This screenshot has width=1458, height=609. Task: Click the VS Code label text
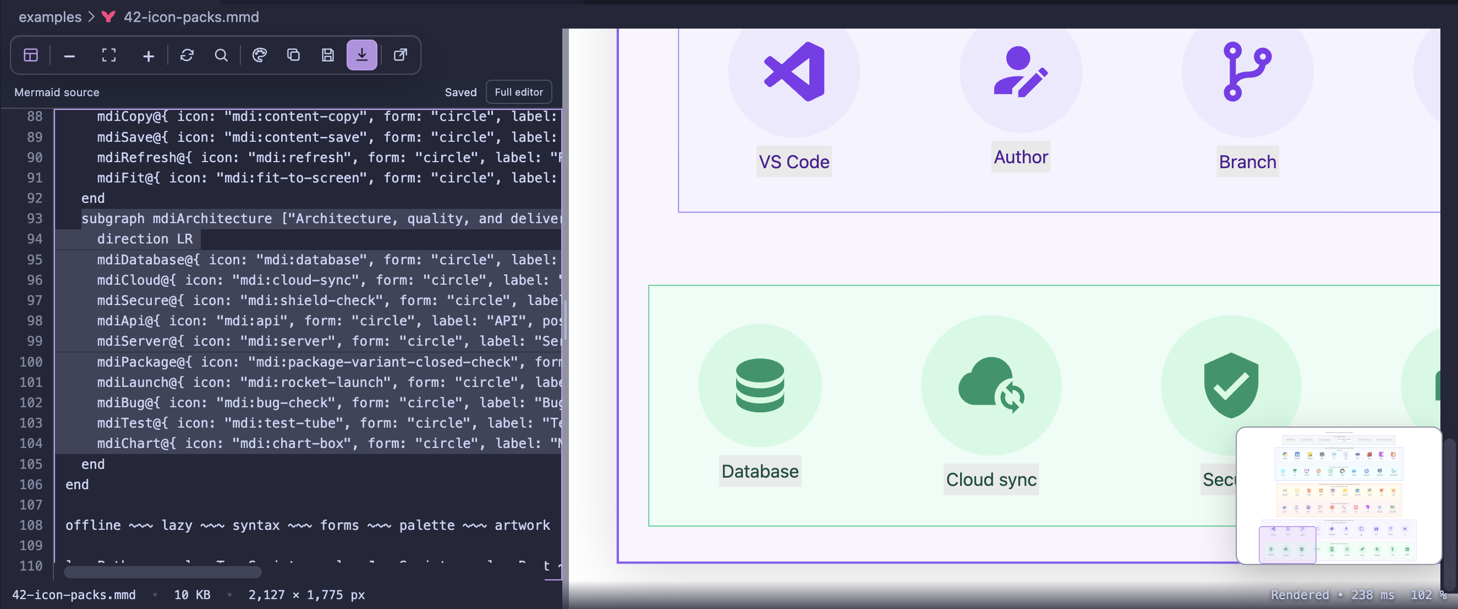click(x=793, y=162)
